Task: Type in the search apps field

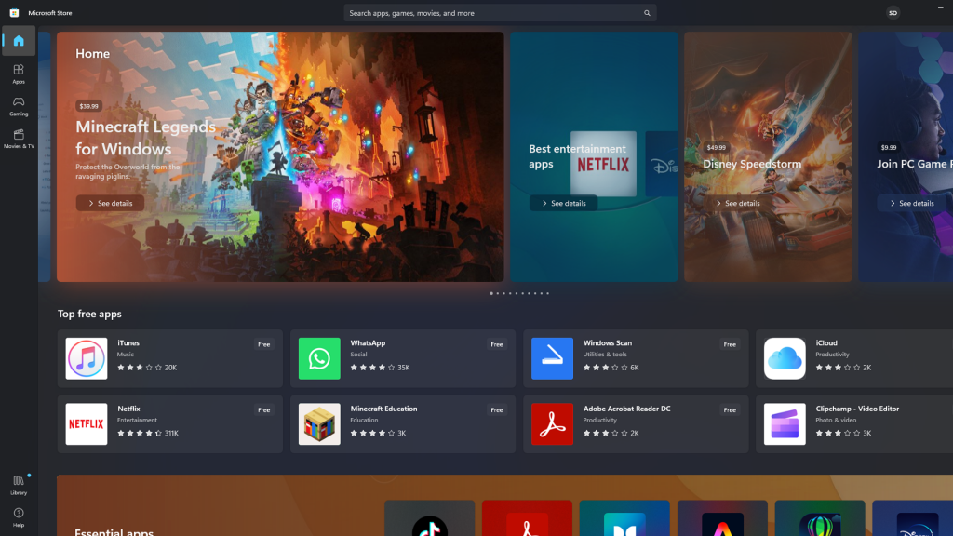Action: click(493, 12)
